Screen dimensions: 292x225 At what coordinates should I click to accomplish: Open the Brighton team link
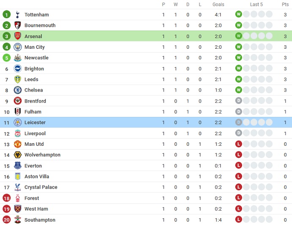click(x=34, y=69)
